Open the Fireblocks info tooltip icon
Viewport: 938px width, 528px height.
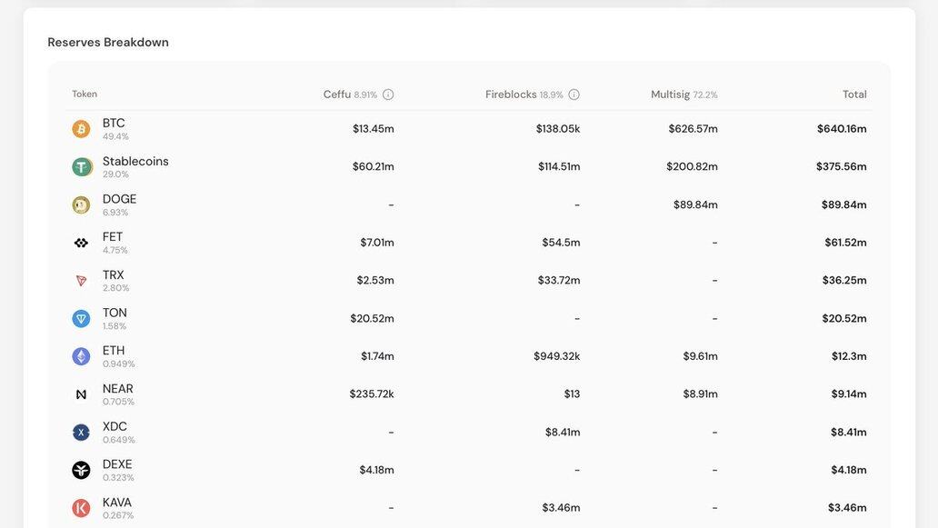(574, 95)
